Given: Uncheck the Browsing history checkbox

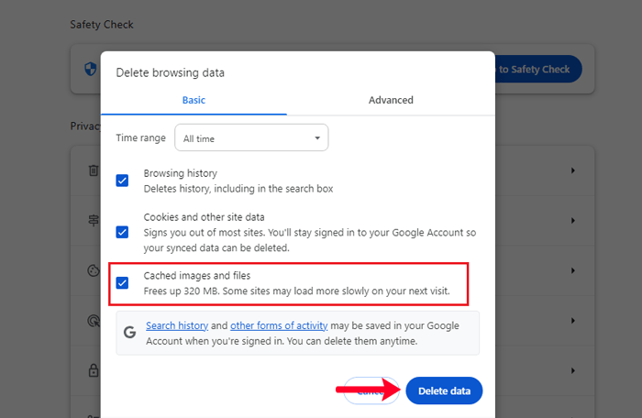Looking at the screenshot, I should point(122,181).
